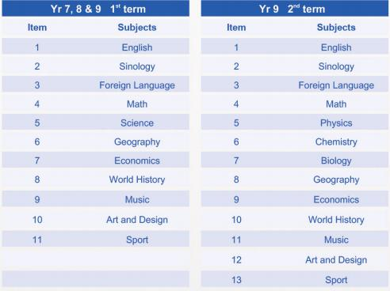This screenshot has height=291, width=390.
Task: Select 'Biology' row in Yr 9 table
Action: pyautogui.click(x=295, y=161)
